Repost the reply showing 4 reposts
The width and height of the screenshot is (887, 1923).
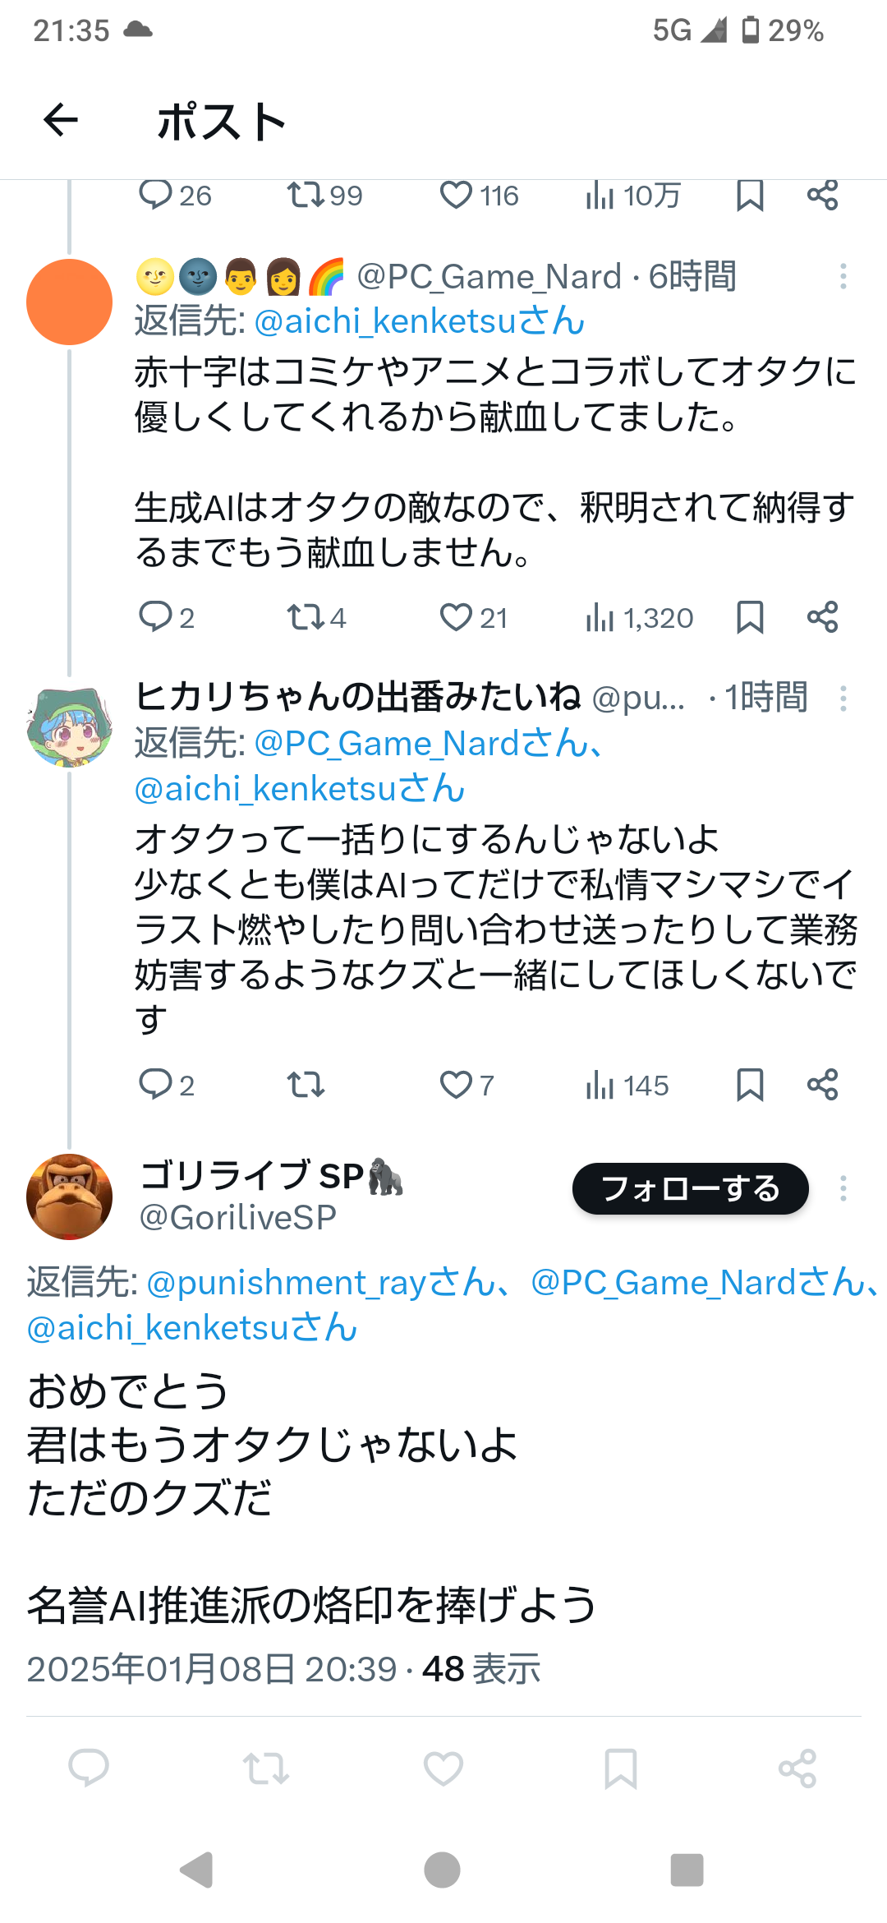315,617
